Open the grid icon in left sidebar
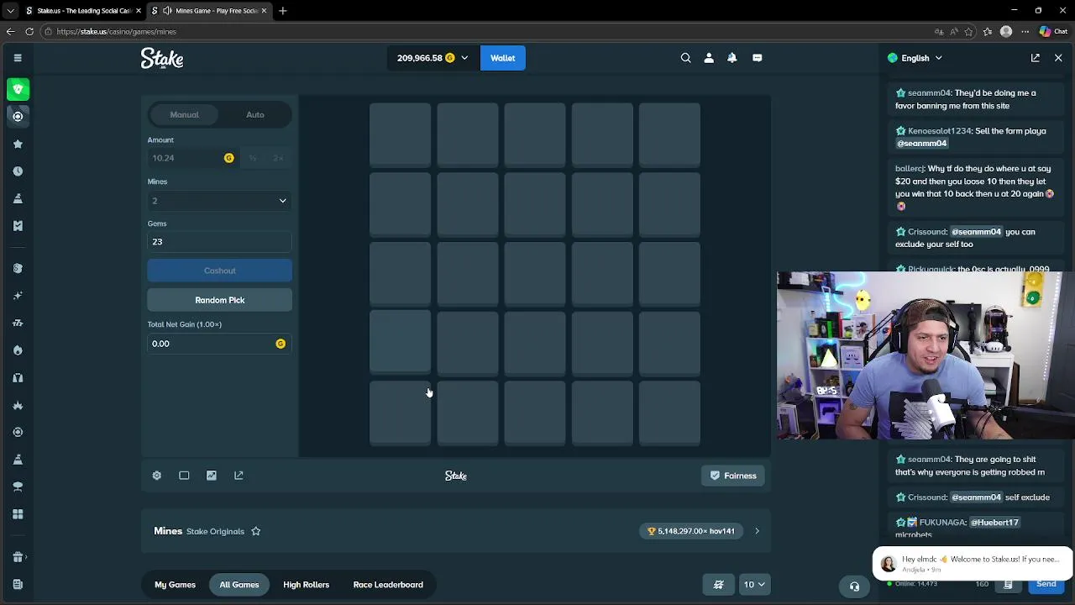 point(18,513)
